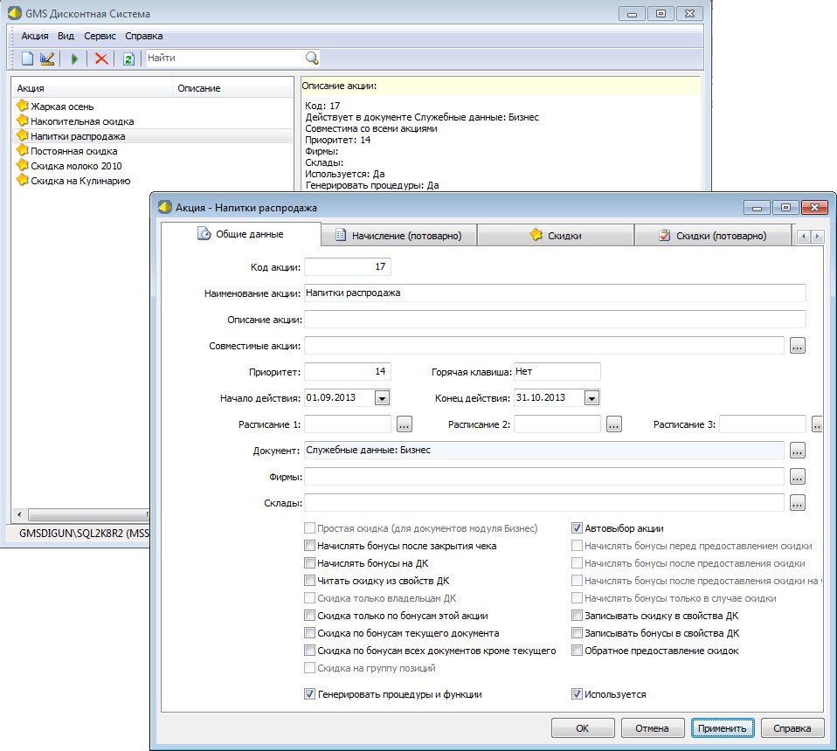Viewport: 837px width, 751px height.
Task: Open the Начало действия date dropdown
Action: (382, 398)
